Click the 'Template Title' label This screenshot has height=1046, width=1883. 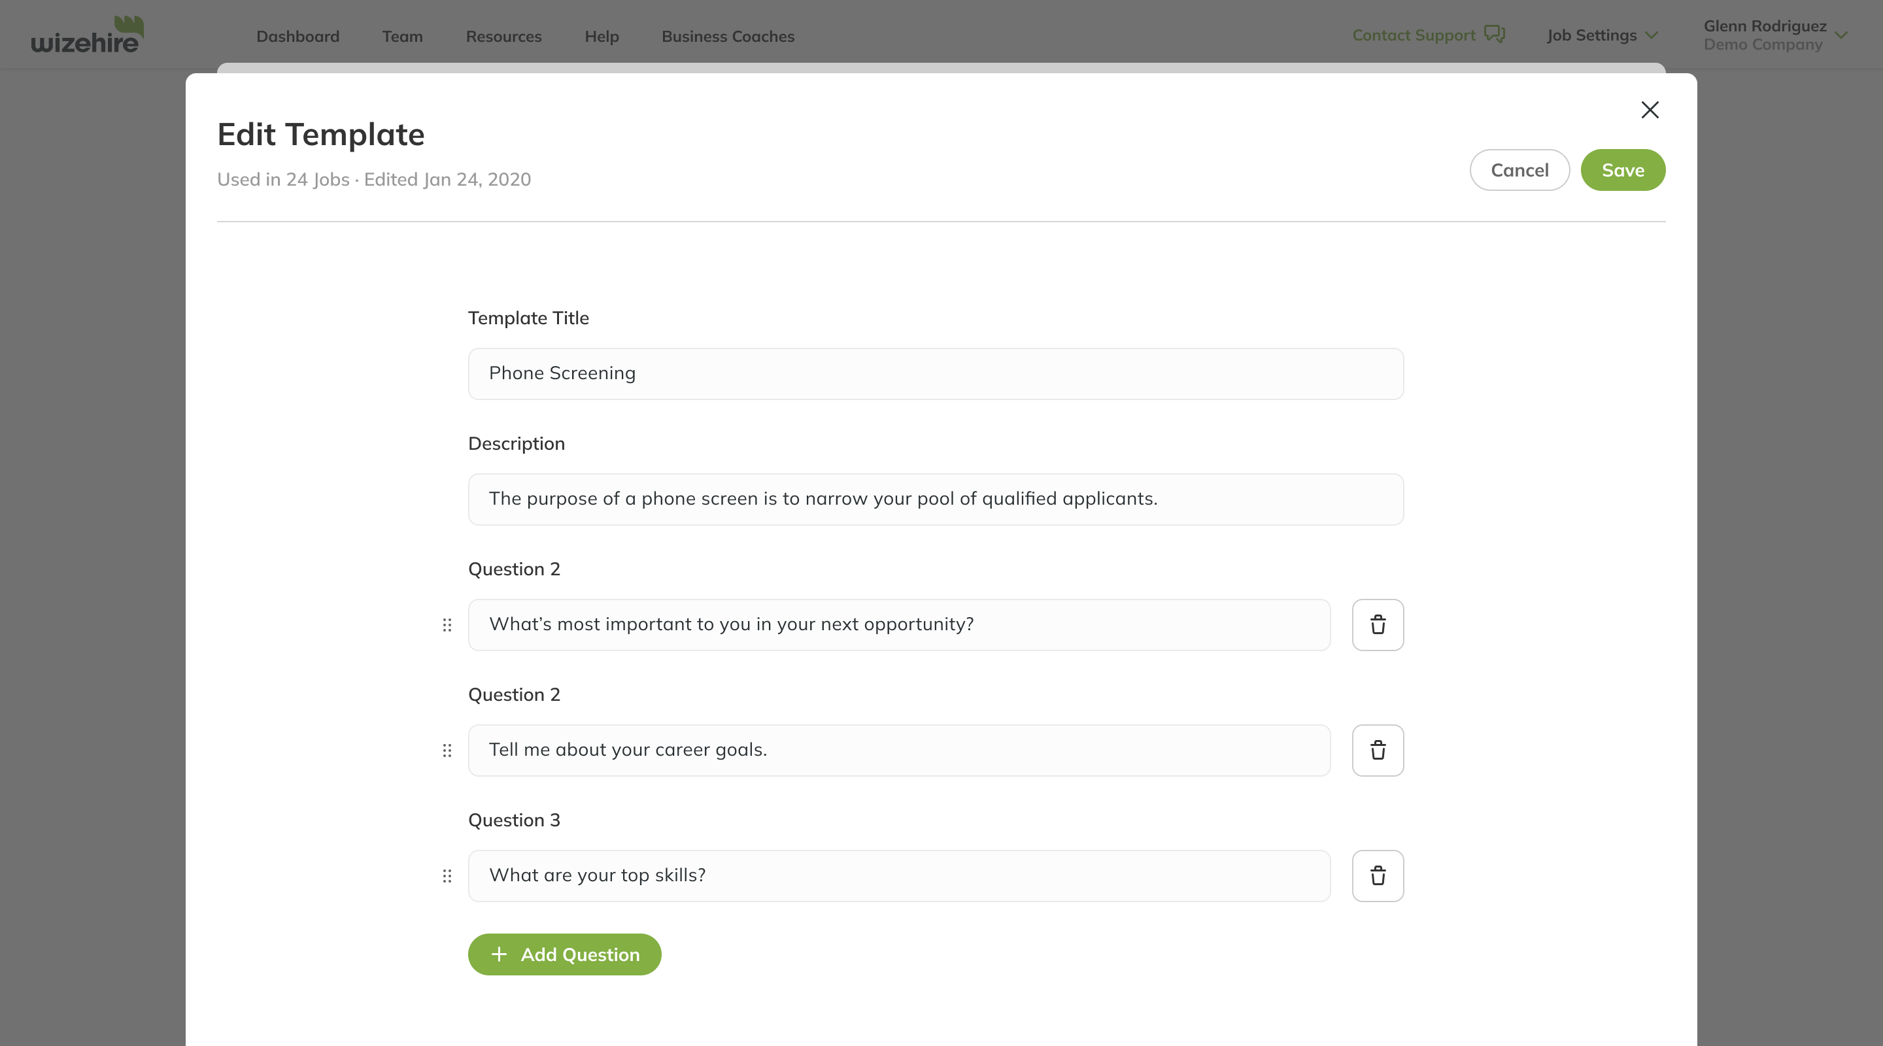(x=528, y=318)
